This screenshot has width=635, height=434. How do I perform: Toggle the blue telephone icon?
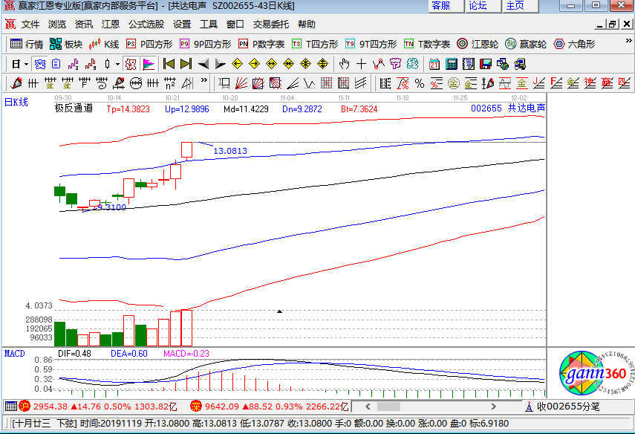[39, 64]
